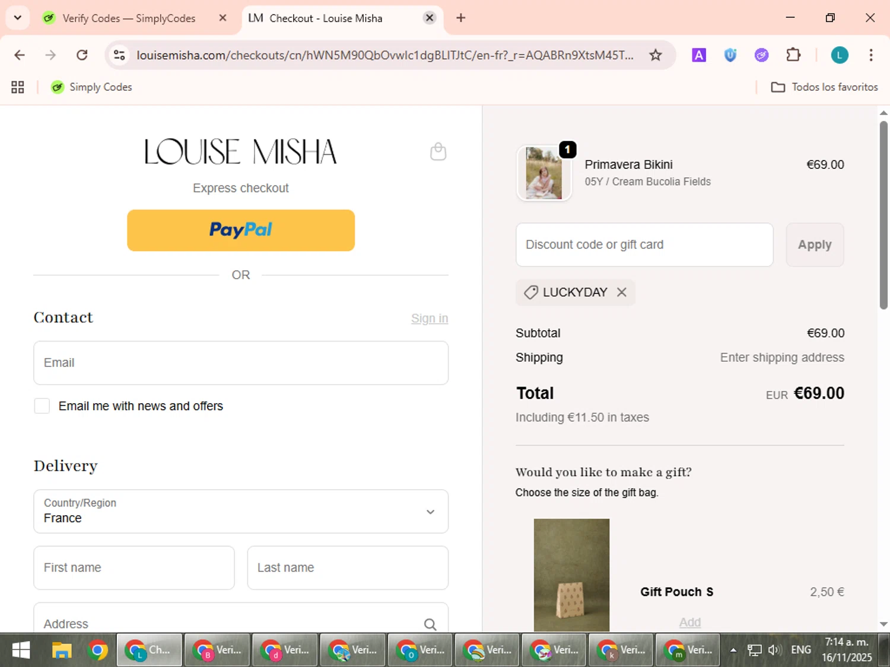Open the blue shield extension icon
890x667 pixels.
(730, 55)
